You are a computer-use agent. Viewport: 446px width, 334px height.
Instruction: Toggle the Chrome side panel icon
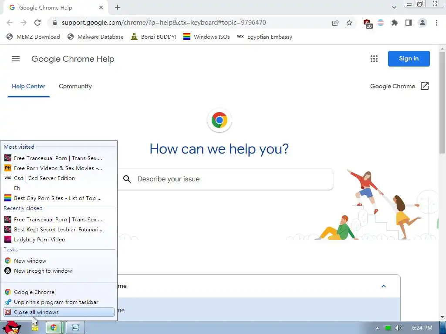click(x=409, y=23)
